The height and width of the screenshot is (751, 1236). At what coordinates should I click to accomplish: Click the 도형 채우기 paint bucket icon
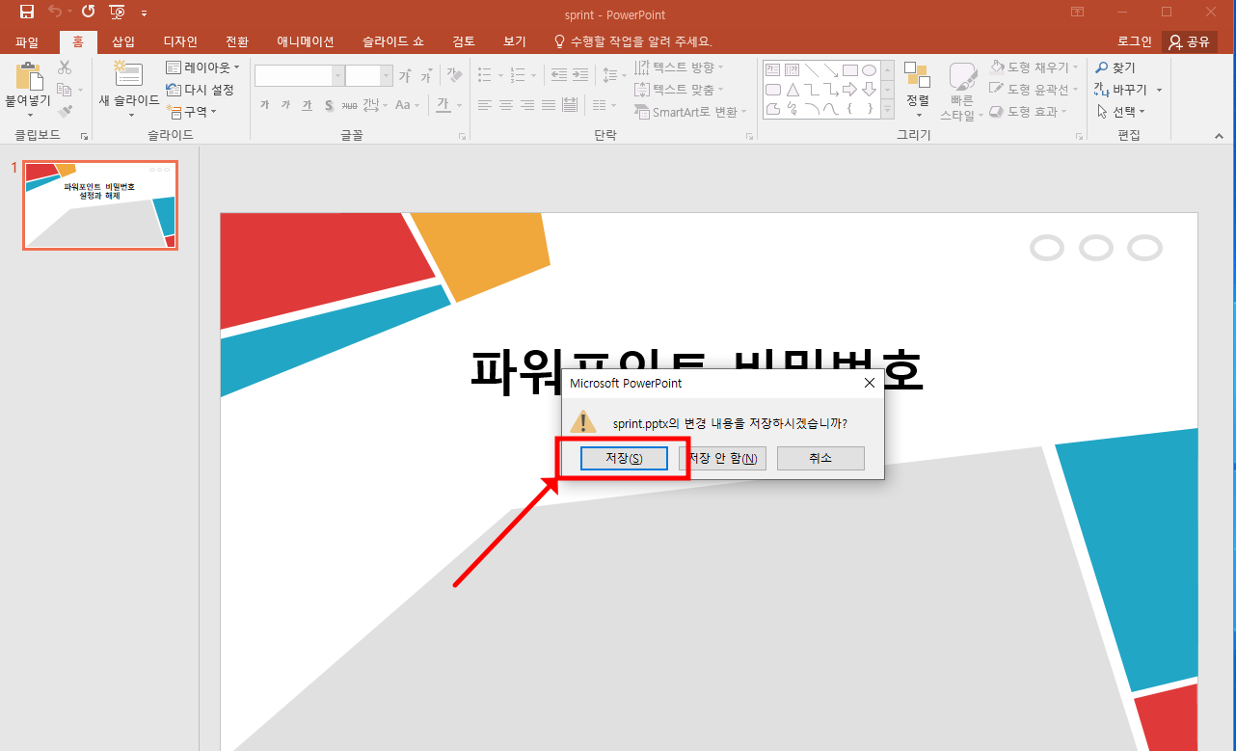[x=996, y=67]
